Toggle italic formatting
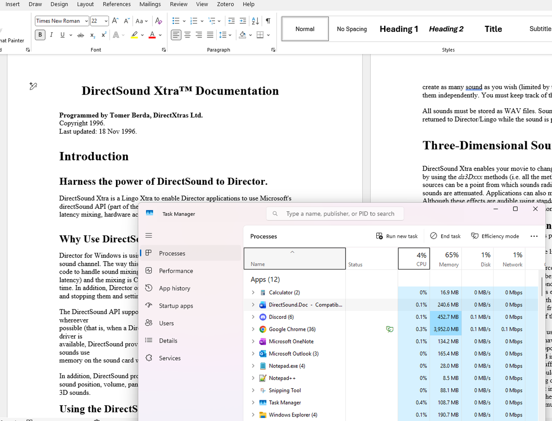The image size is (552, 421). pyautogui.click(x=51, y=35)
